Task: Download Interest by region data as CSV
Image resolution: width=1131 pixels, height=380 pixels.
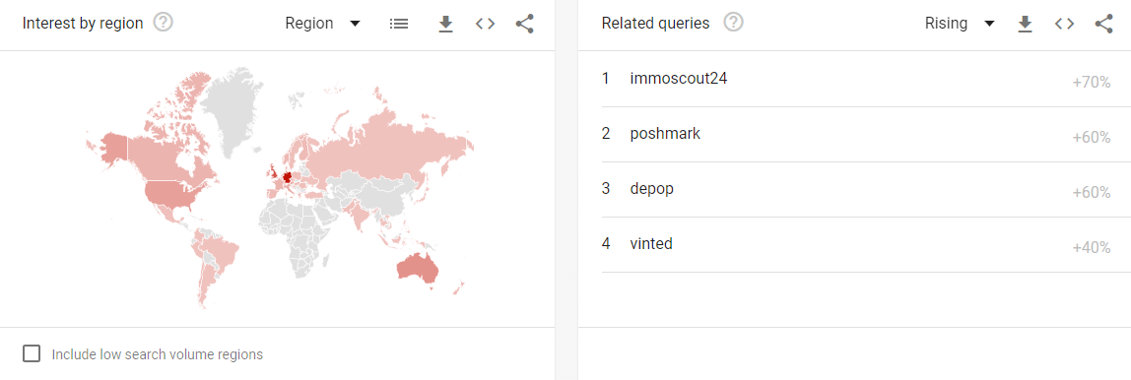Action: 445,24
